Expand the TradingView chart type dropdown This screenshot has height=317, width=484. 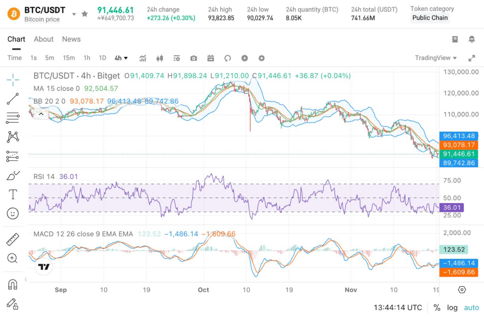436,58
